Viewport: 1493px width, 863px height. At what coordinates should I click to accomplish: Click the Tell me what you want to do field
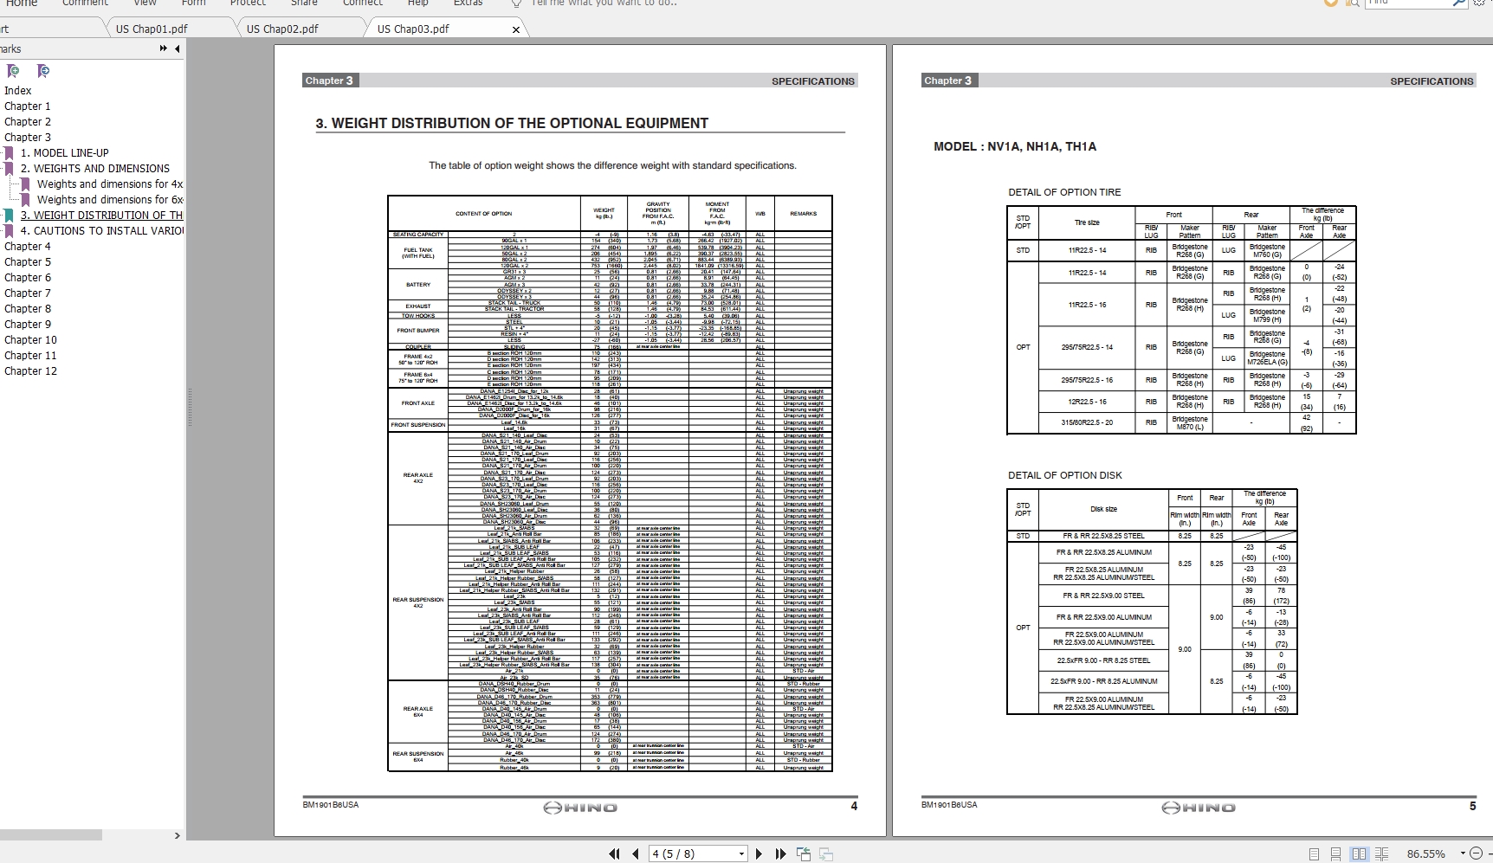pos(604,3)
